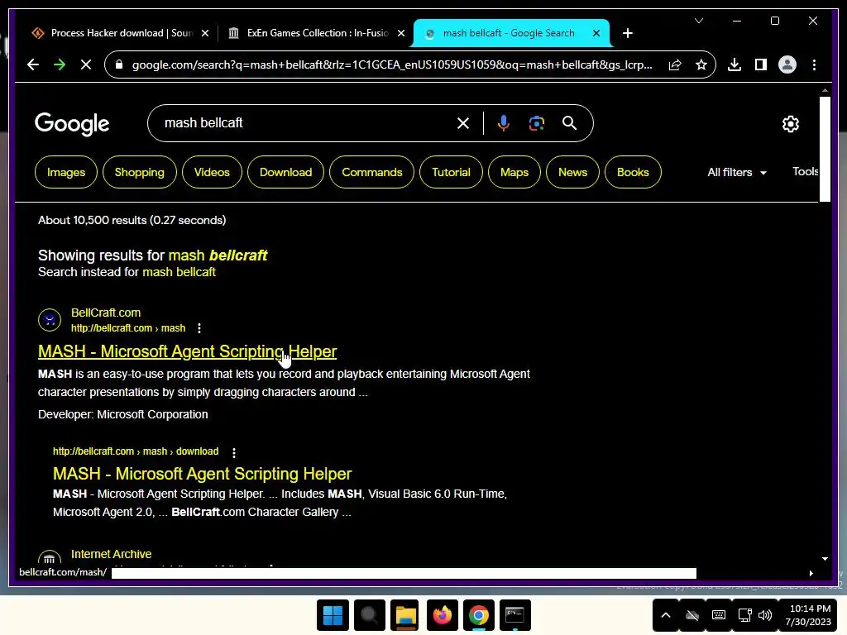Filter results by News

click(x=572, y=172)
